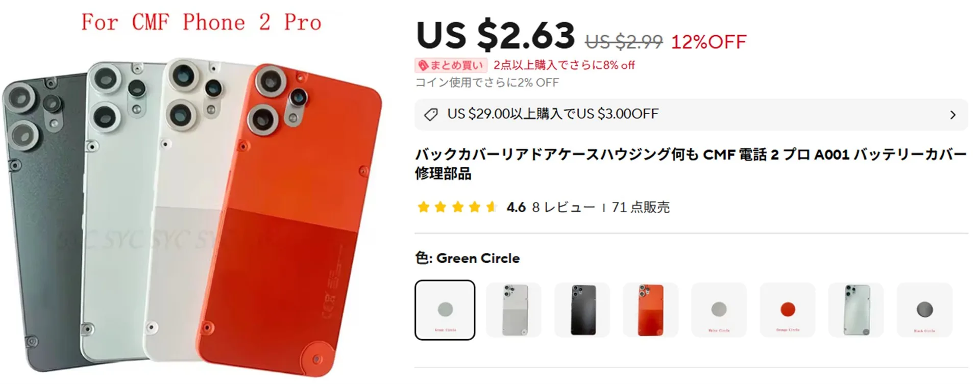Choose the white back cover variant thumbnail
Screen dimensions: 980x384
(x=513, y=310)
